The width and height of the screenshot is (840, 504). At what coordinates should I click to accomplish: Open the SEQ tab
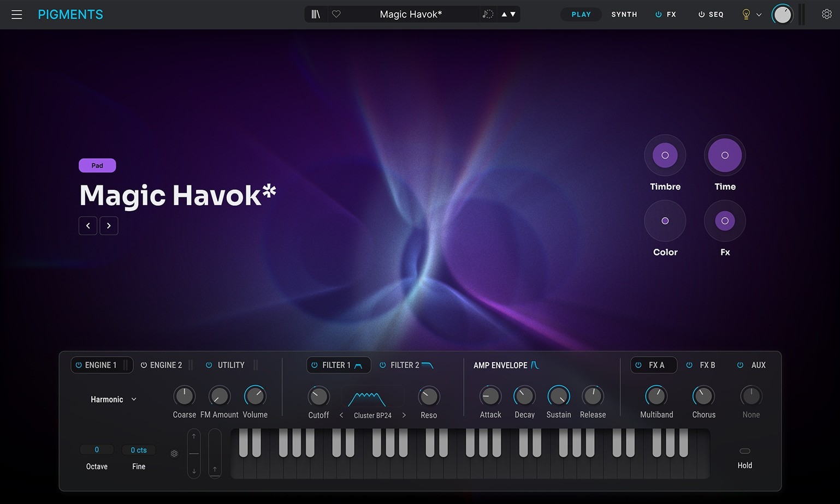tap(716, 15)
